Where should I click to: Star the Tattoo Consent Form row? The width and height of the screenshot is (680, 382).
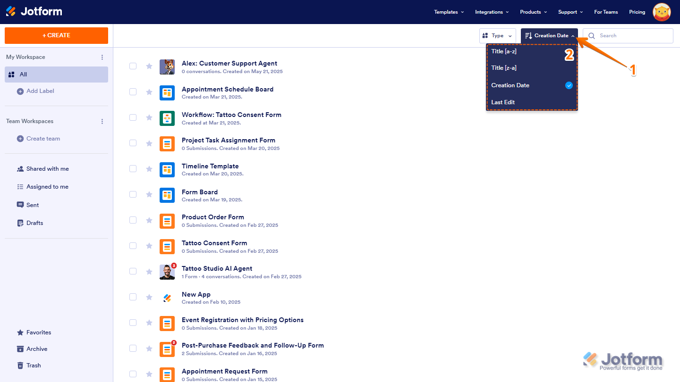[x=149, y=246]
